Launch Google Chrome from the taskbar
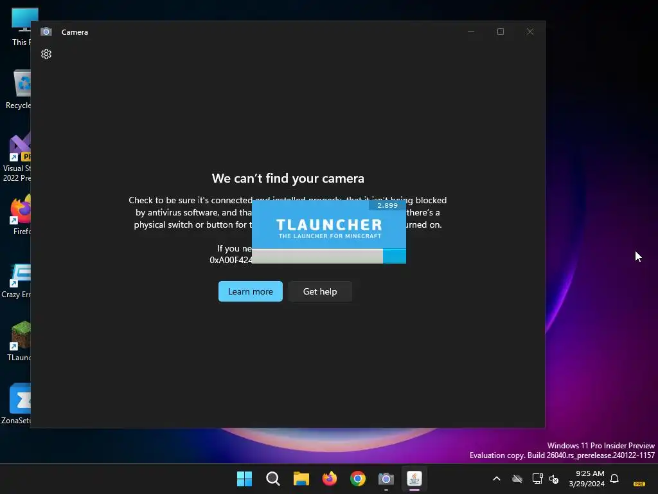 point(358,479)
